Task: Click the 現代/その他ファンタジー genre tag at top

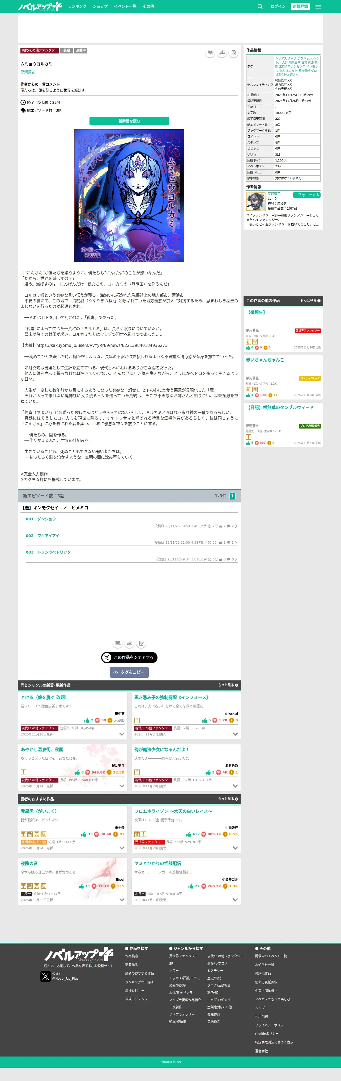Action: tap(39, 50)
